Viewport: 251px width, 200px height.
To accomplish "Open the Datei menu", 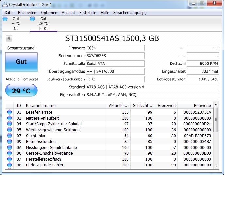I will coord(9,13).
